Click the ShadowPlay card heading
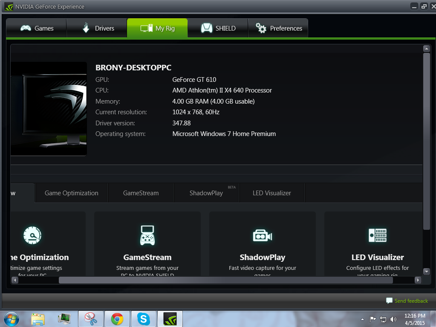 pyautogui.click(x=263, y=257)
